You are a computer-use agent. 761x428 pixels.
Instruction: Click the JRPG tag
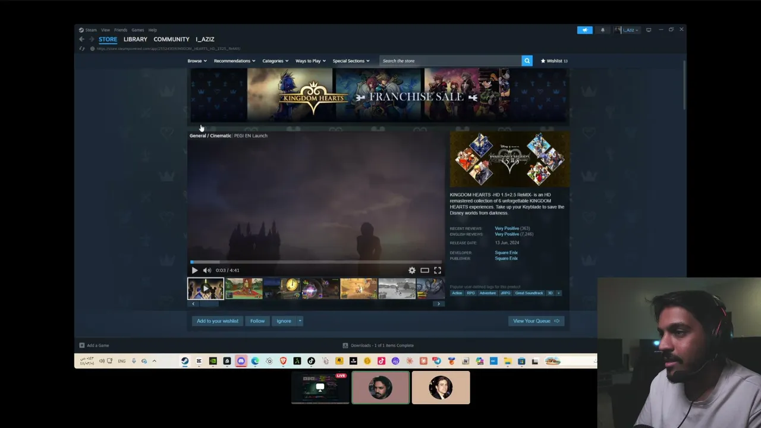coord(505,293)
